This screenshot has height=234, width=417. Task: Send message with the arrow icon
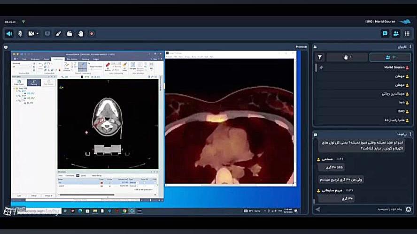[317, 209]
